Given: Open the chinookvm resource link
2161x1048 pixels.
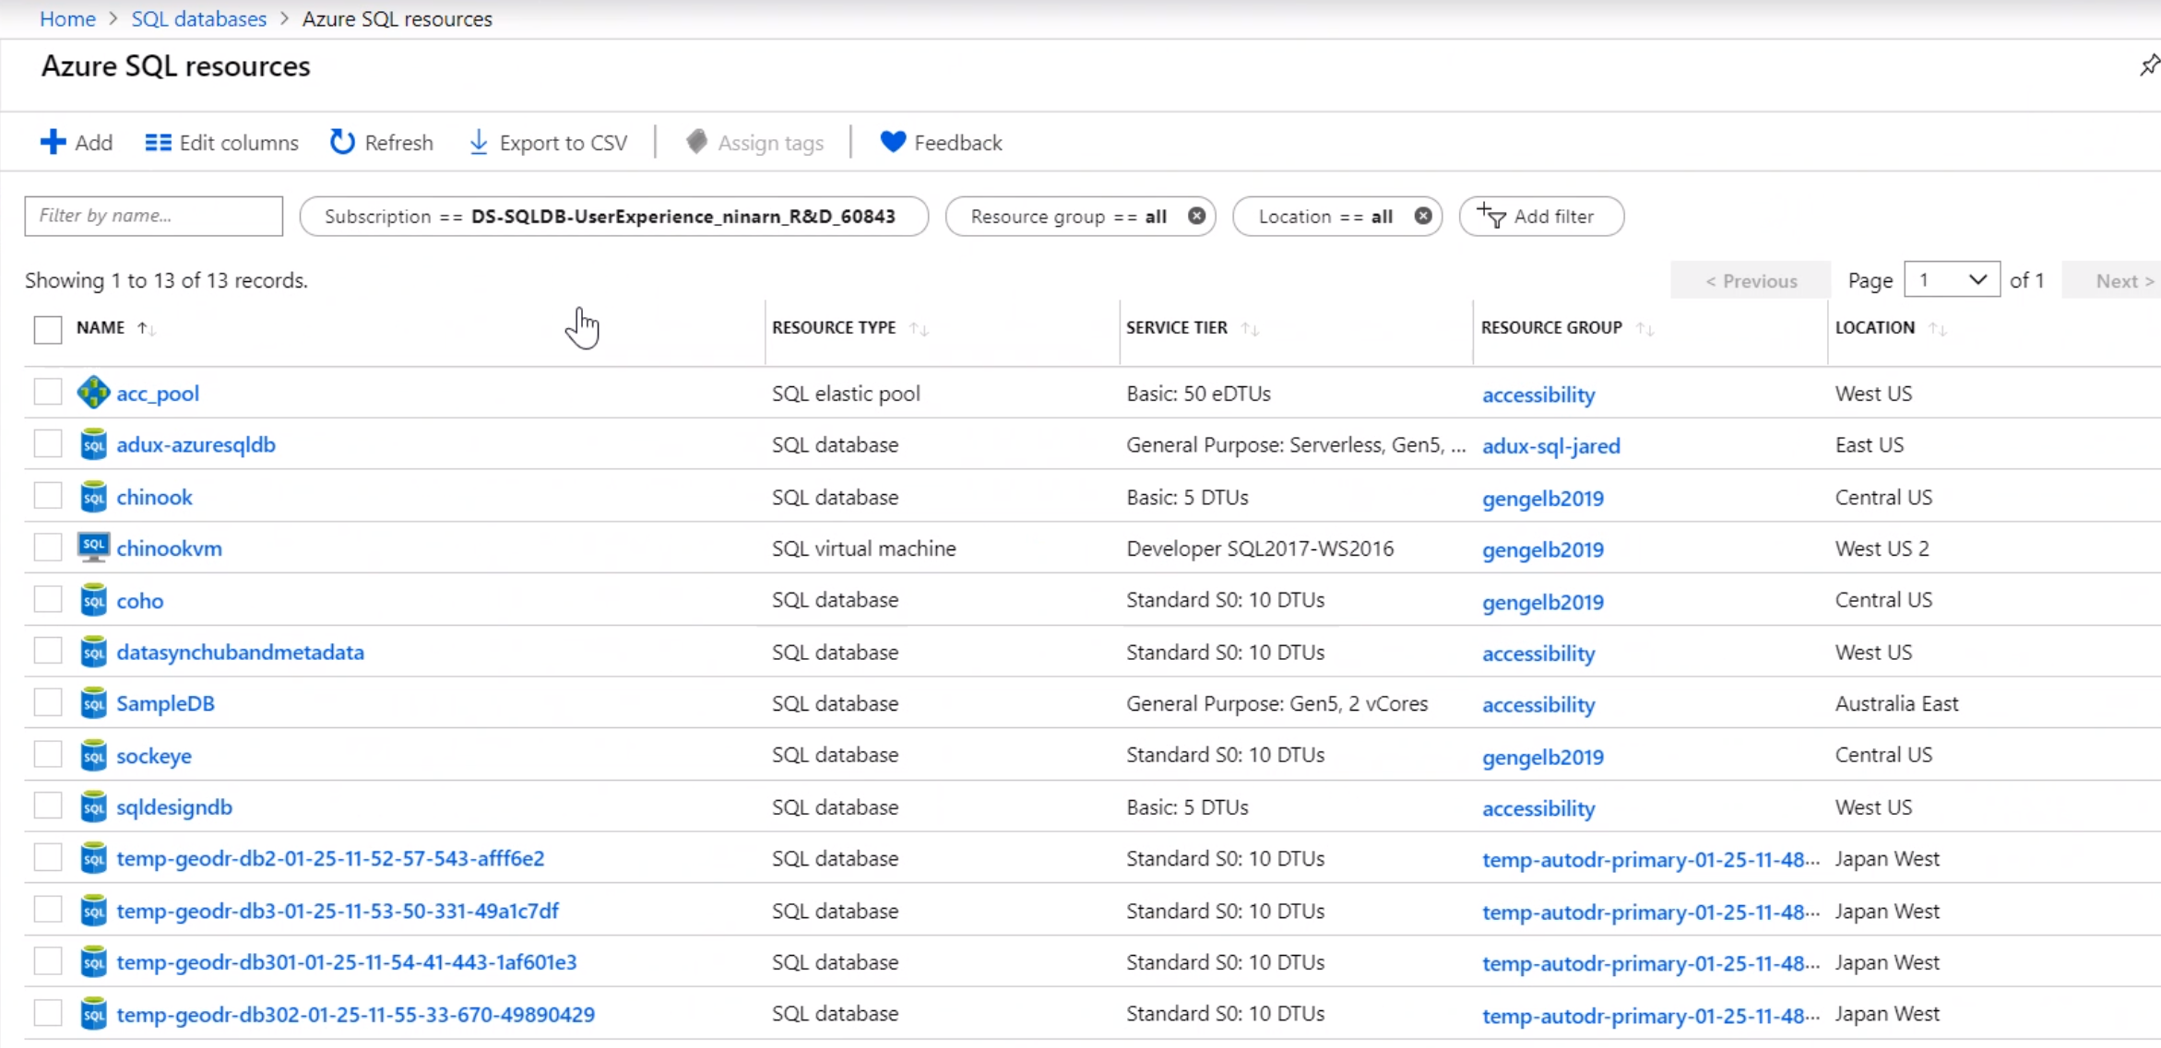Looking at the screenshot, I should pos(169,548).
